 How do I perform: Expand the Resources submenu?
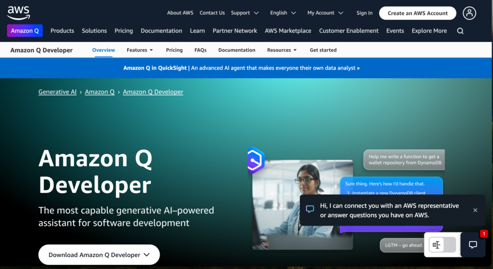coord(282,50)
